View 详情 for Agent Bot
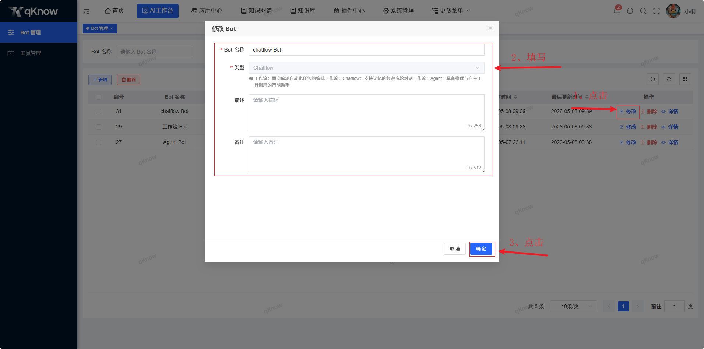Viewport: 704px width, 349px height. pos(670,142)
